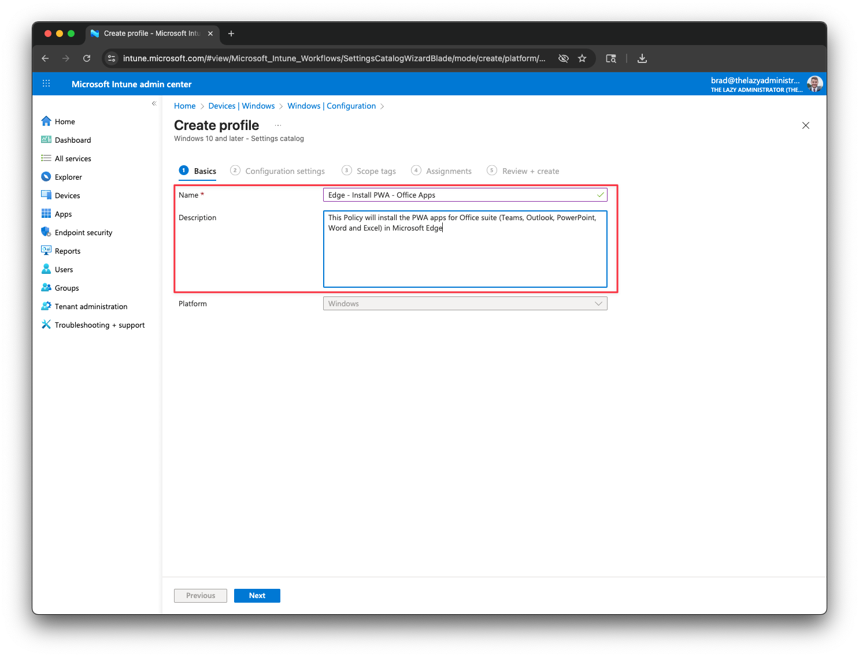Open Tenant administration menu item
The image size is (859, 657).
(x=91, y=306)
